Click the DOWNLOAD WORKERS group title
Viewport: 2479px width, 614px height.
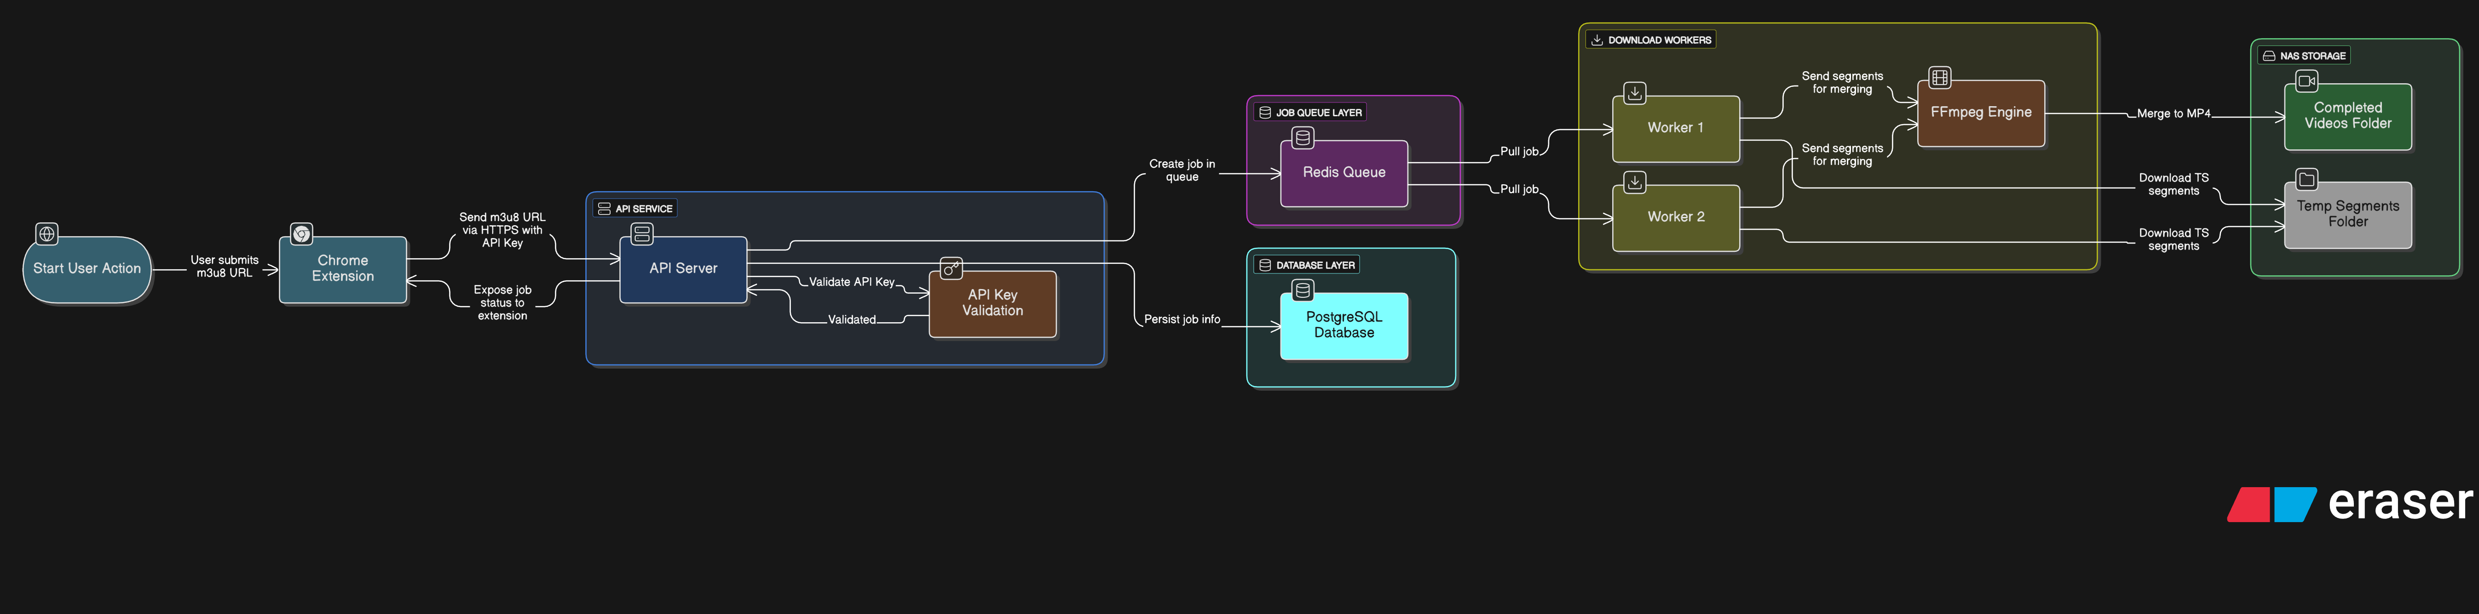(x=1660, y=40)
